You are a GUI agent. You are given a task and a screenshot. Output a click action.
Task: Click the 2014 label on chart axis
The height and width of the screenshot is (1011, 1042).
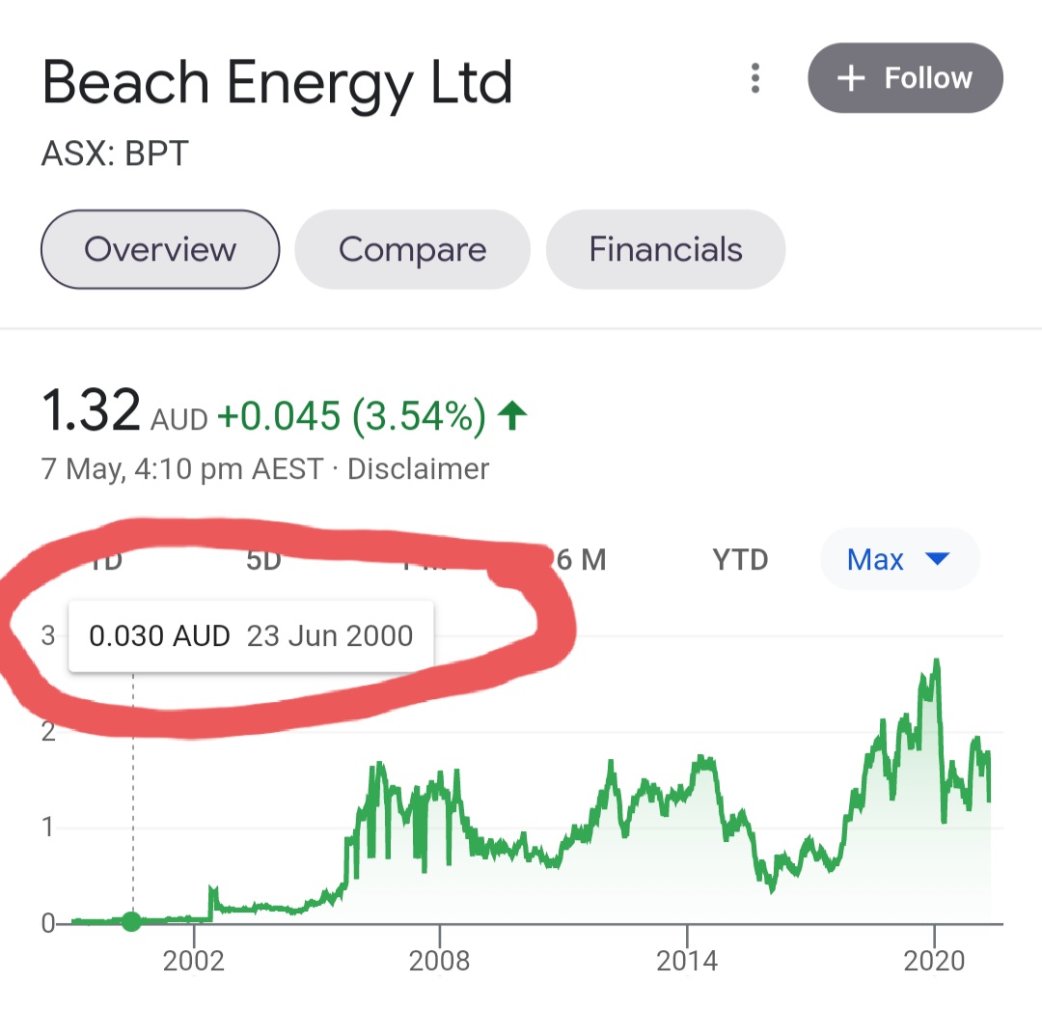(x=687, y=961)
